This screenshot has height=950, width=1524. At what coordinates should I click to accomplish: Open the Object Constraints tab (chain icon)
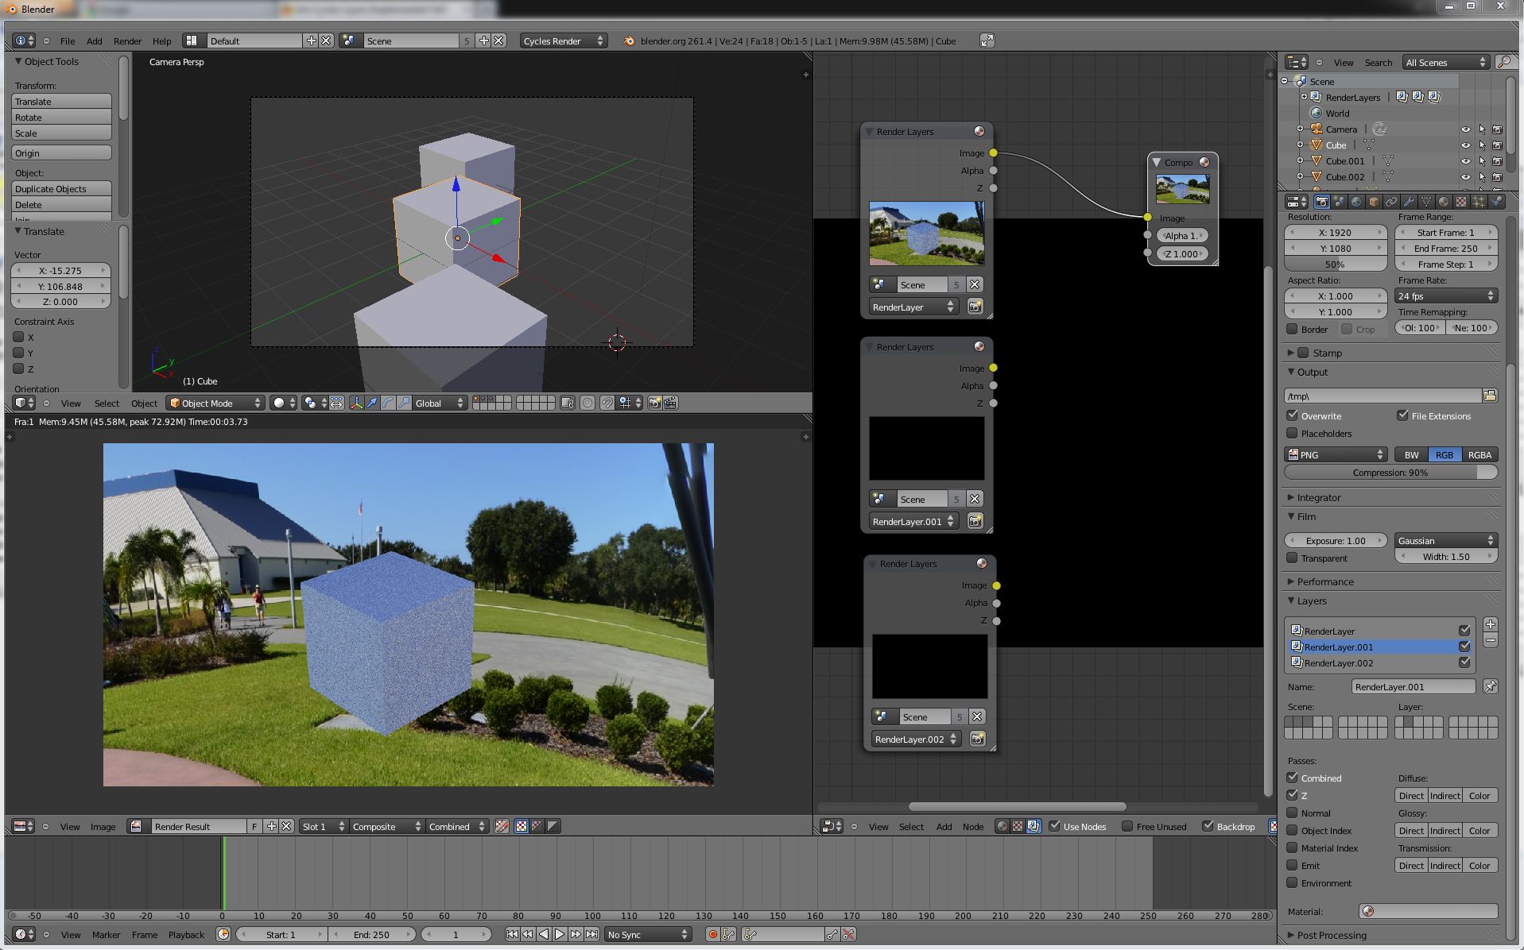point(1391,202)
